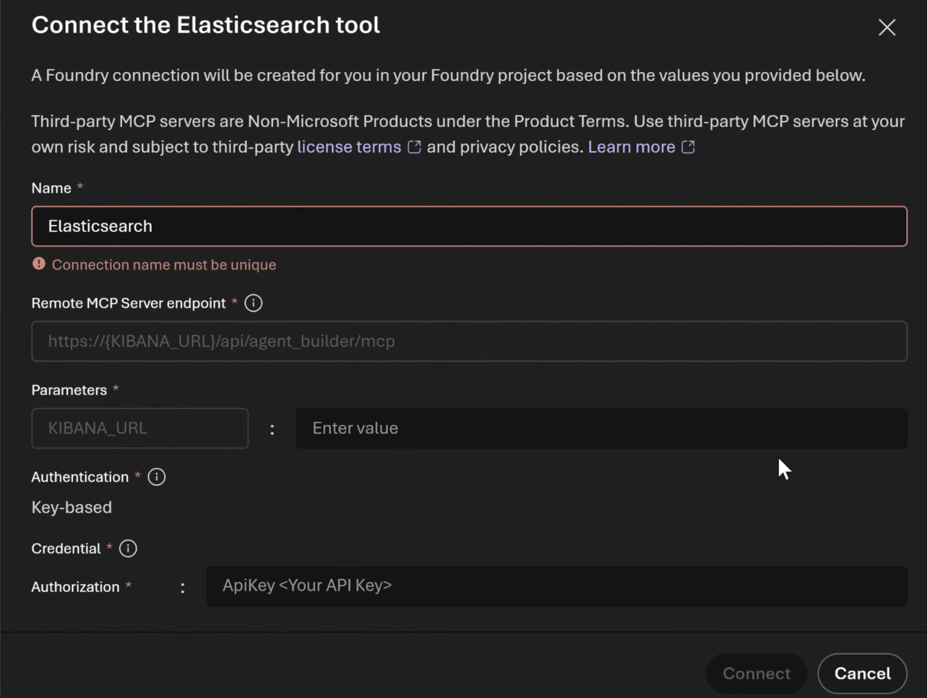The height and width of the screenshot is (698, 927).
Task: Open the Learn more link
Action: click(631, 147)
